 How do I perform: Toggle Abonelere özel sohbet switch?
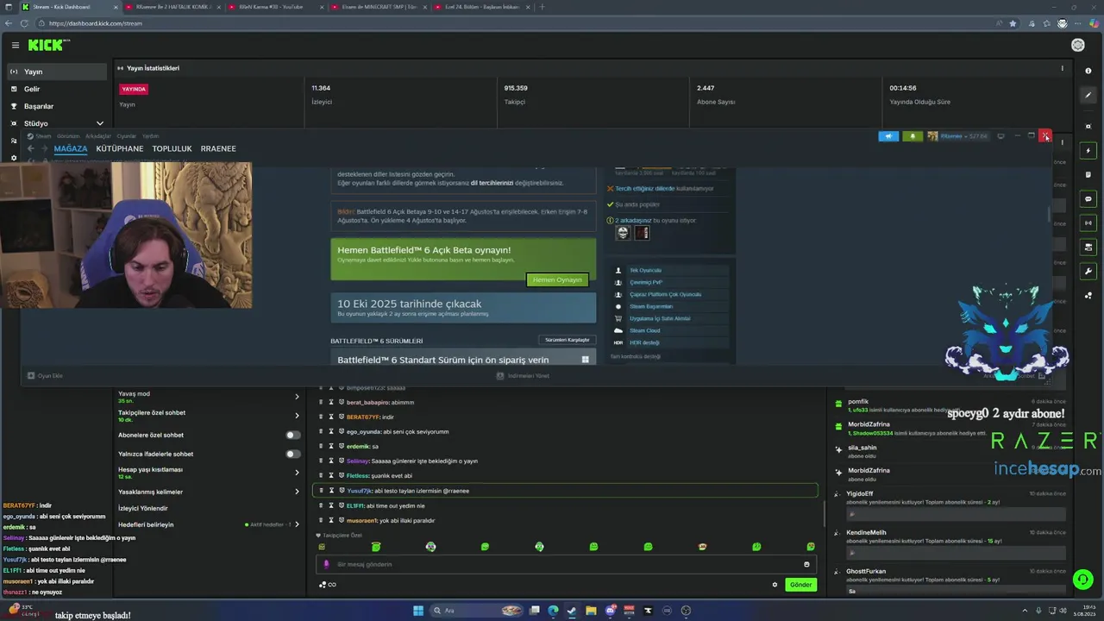[293, 435]
